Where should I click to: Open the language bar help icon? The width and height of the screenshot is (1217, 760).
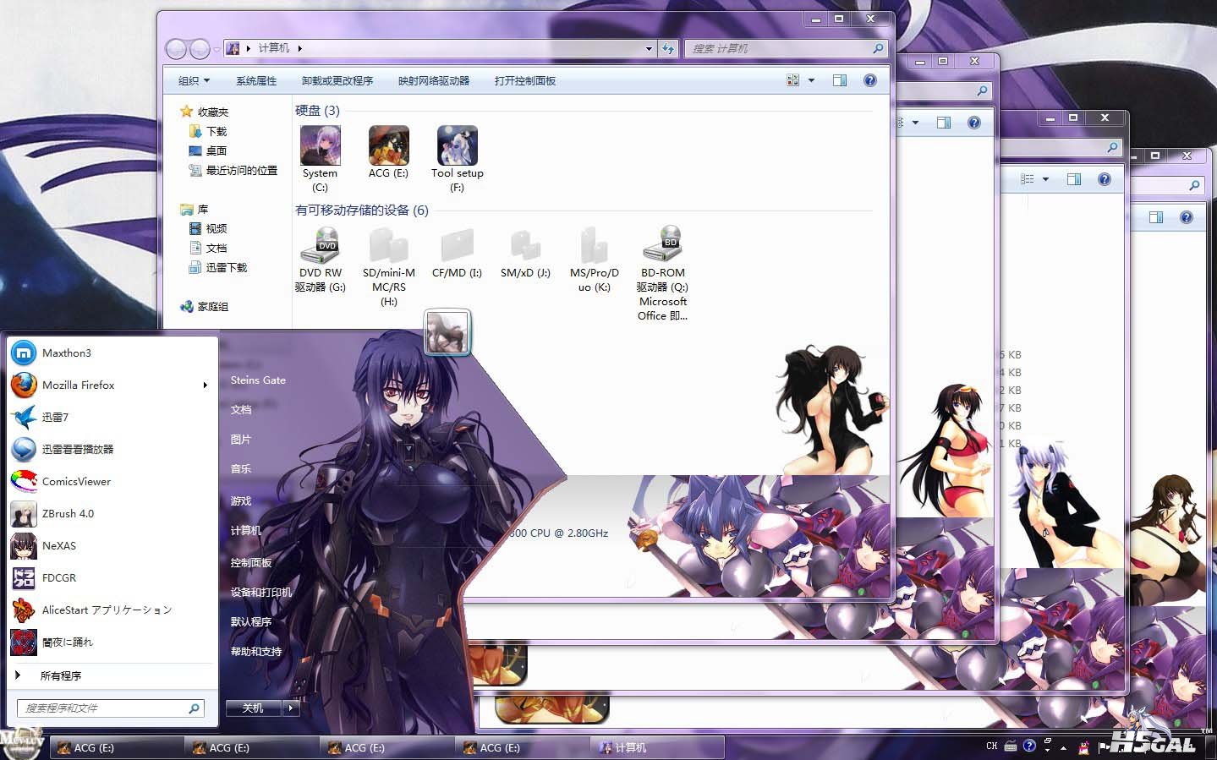pos(1029,746)
